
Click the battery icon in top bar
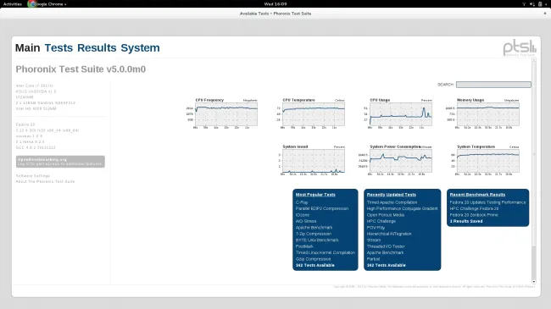(x=540, y=4)
